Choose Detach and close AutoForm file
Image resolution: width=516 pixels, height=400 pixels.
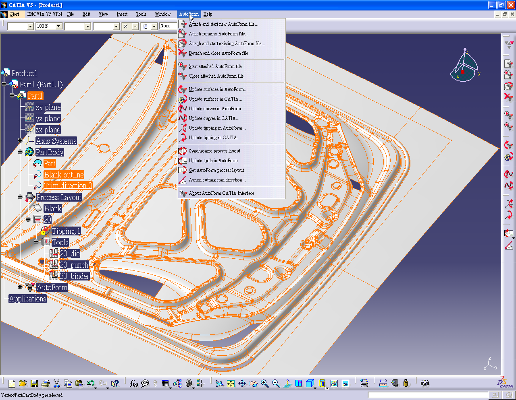(232, 53)
